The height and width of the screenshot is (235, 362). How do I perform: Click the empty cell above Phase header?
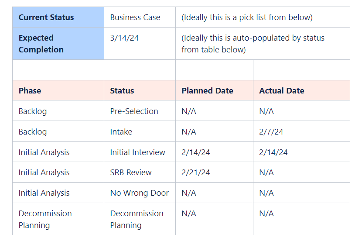pos(58,70)
